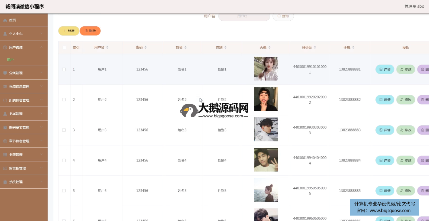Sort by 头像 column arrows
This screenshot has width=429, height=221.
coord(270,48)
